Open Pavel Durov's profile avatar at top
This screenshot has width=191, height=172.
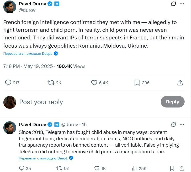[10, 7]
